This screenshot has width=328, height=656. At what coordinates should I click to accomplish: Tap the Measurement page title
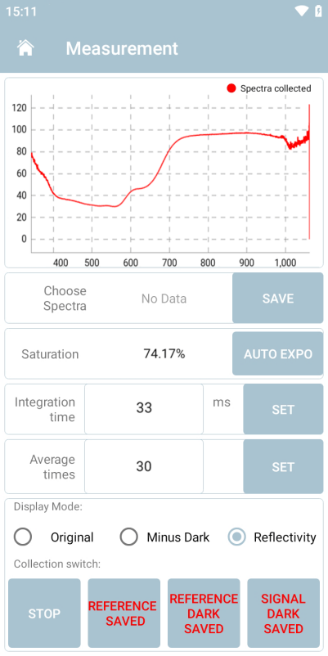(122, 48)
